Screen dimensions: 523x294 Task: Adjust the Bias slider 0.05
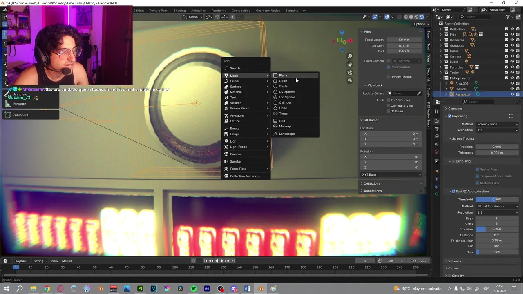[496, 252]
